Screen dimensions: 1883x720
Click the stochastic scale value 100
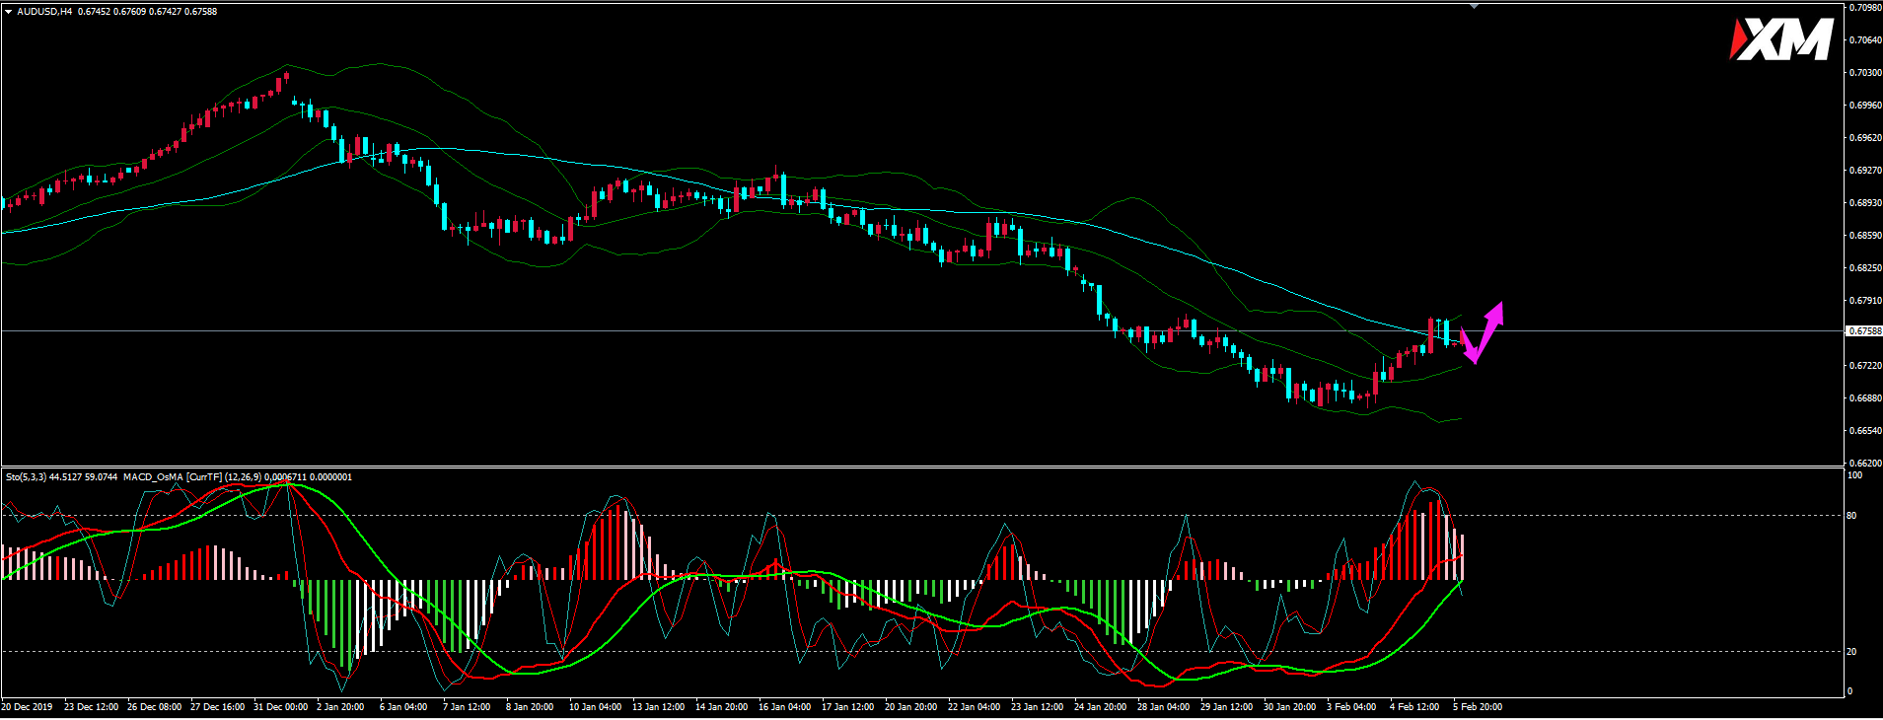pyautogui.click(x=1855, y=475)
